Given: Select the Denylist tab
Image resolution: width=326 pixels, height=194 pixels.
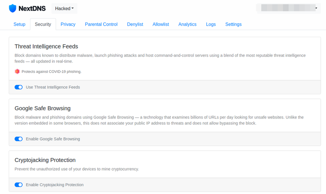Looking at the screenshot, I should [135, 24].
